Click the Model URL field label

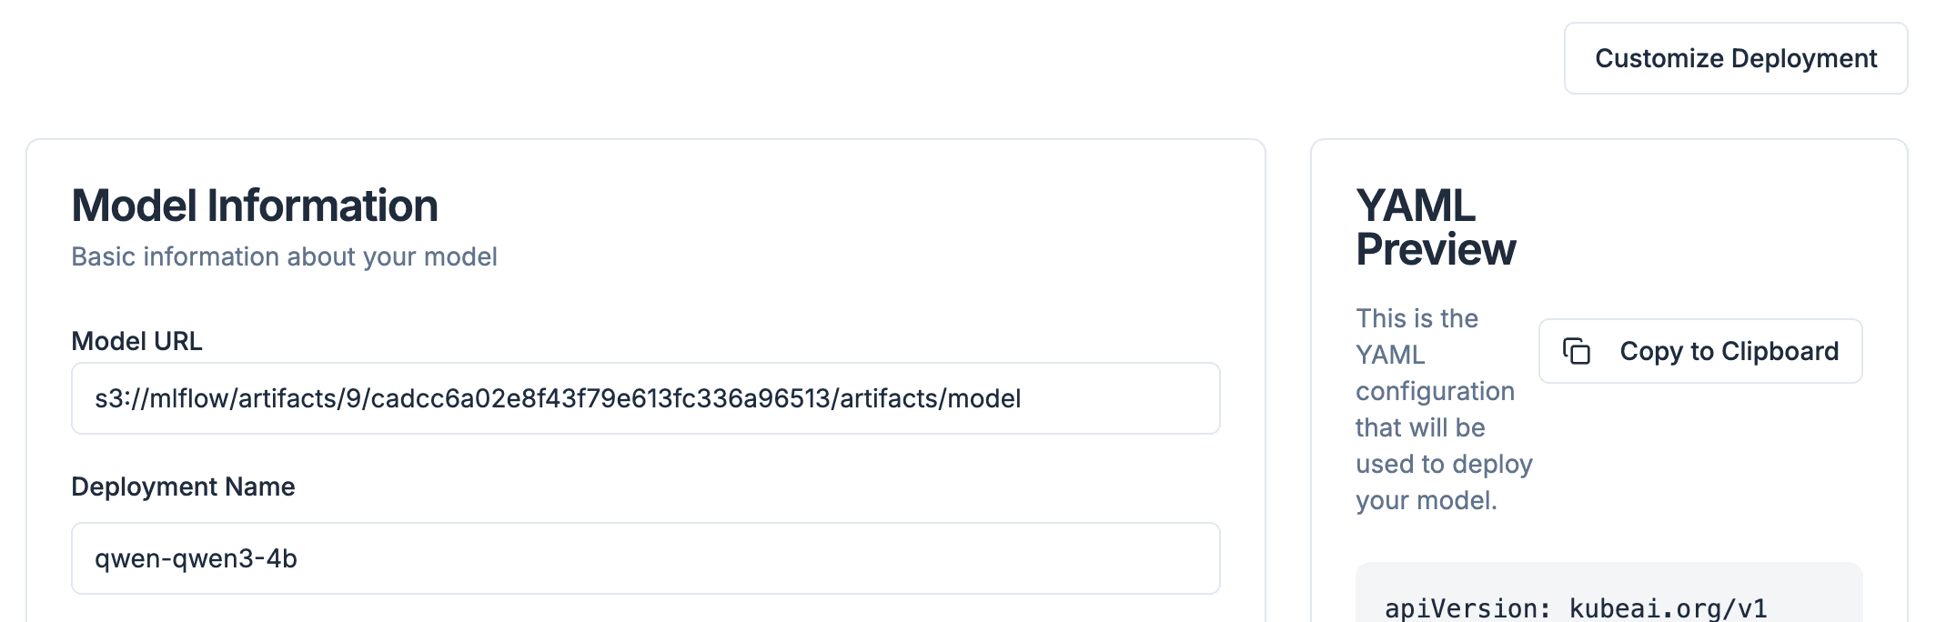click(136, 341)
